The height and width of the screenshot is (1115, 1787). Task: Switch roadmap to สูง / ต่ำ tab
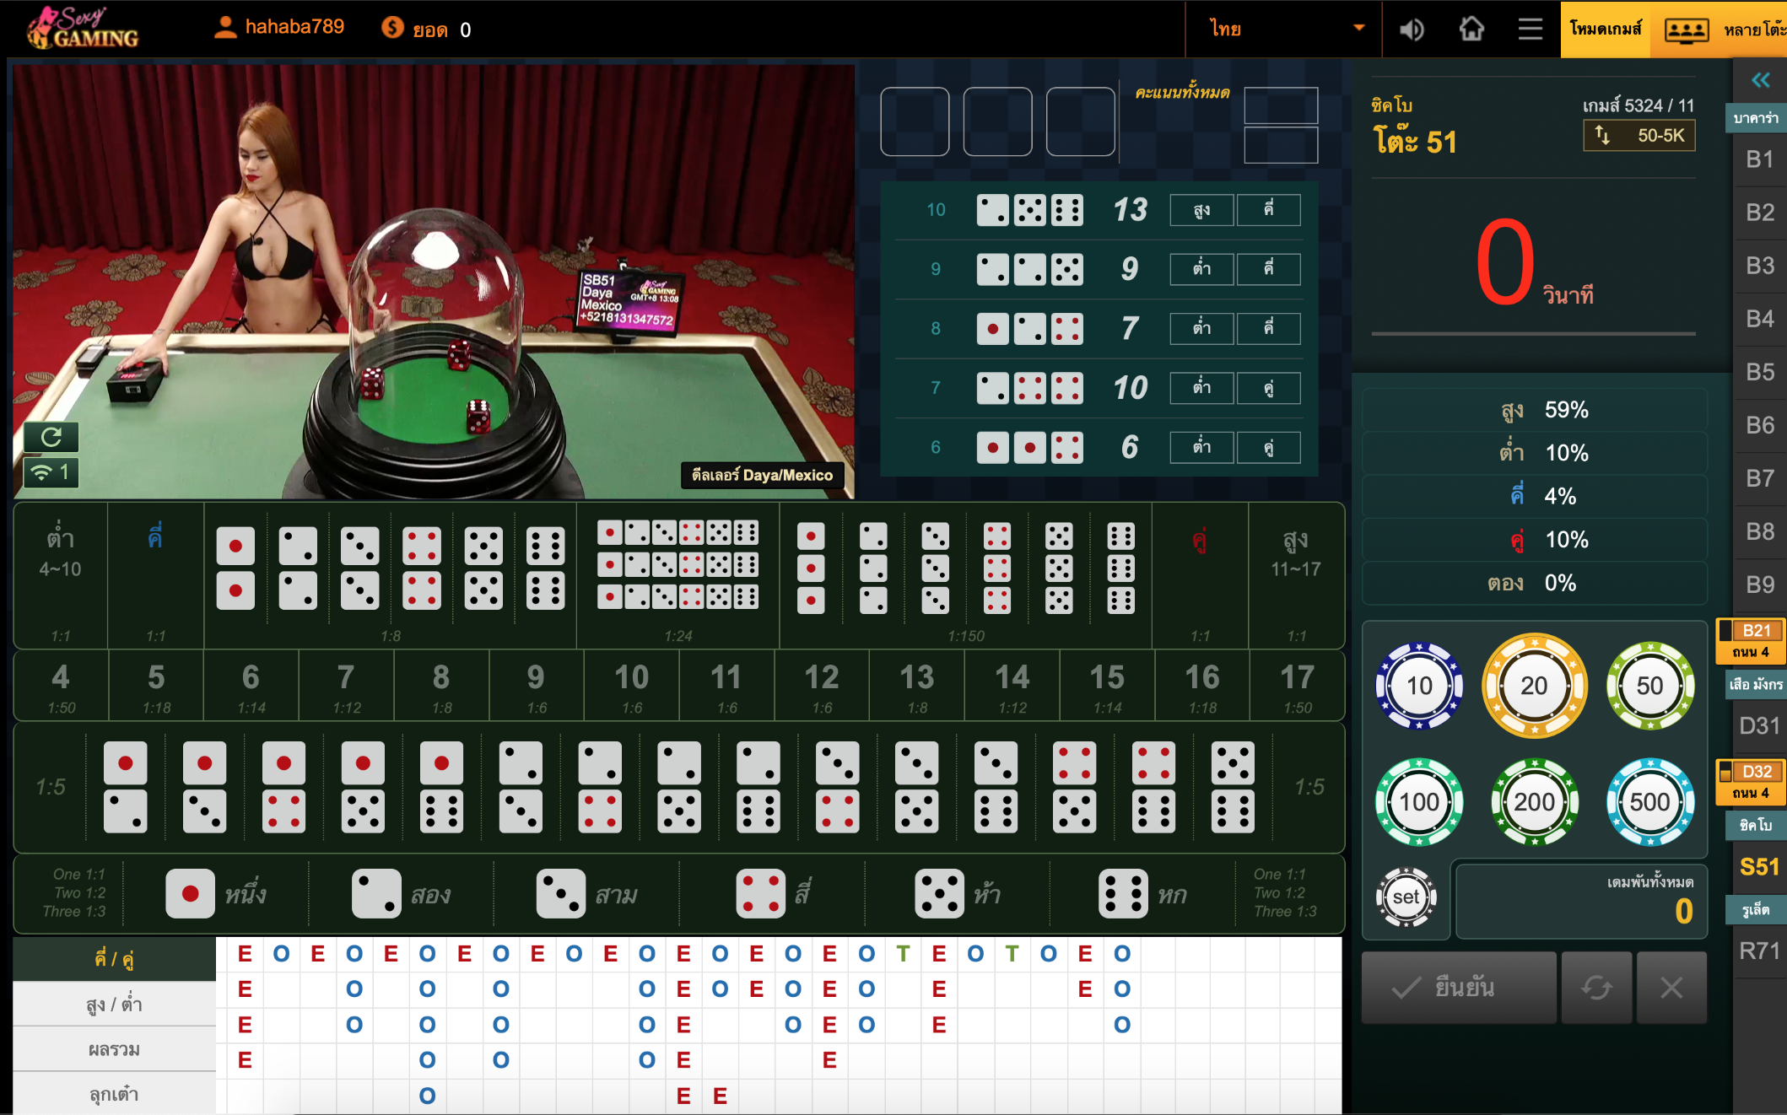(114, 1005)
